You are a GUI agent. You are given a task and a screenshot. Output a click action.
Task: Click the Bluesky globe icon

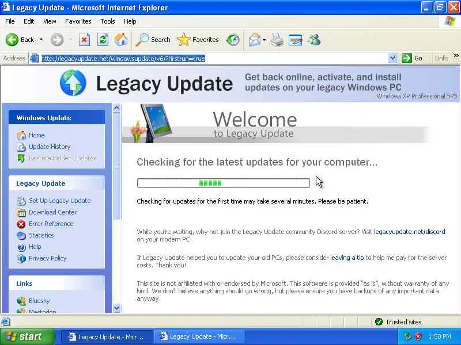[21, 301]
